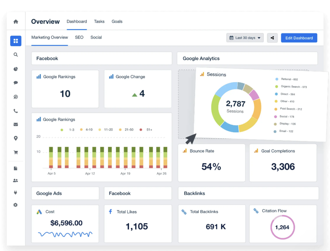
Task: Open the search panel from the sidebar
Action: pos(16,55)
